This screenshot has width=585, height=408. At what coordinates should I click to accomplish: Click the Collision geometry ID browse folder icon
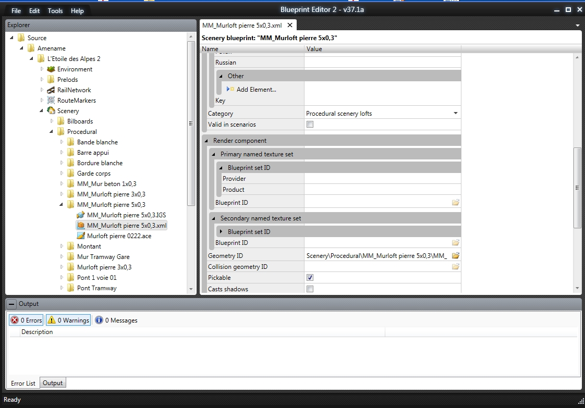[456, 266]
